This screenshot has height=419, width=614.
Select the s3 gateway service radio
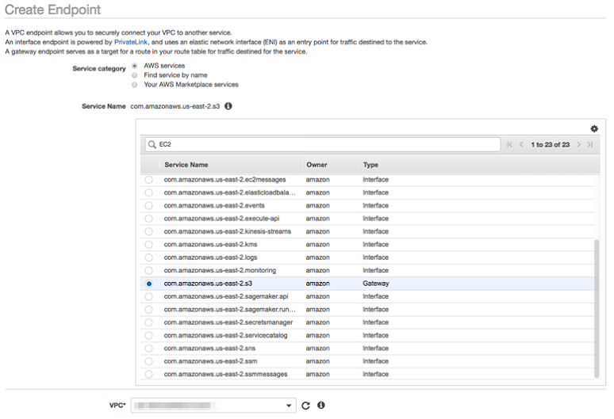(149, 284)
